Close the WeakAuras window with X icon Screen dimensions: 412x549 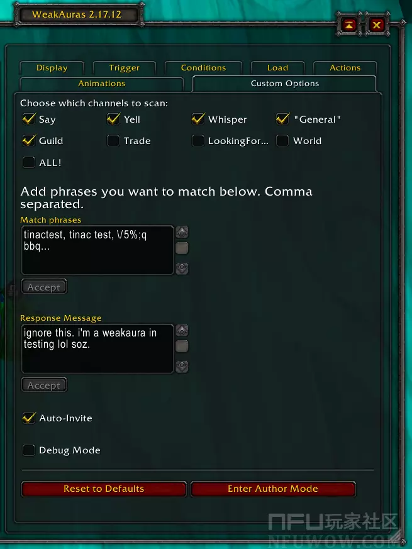[376, 25]
